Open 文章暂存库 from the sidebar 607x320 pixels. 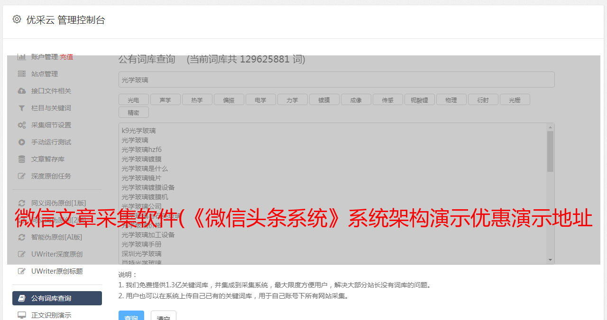[x=48, y=159]
